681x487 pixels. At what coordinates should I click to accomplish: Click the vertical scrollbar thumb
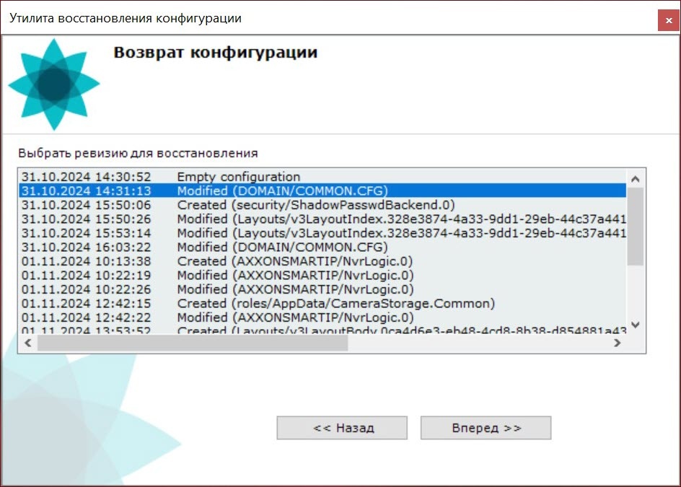tap(636, 227)
